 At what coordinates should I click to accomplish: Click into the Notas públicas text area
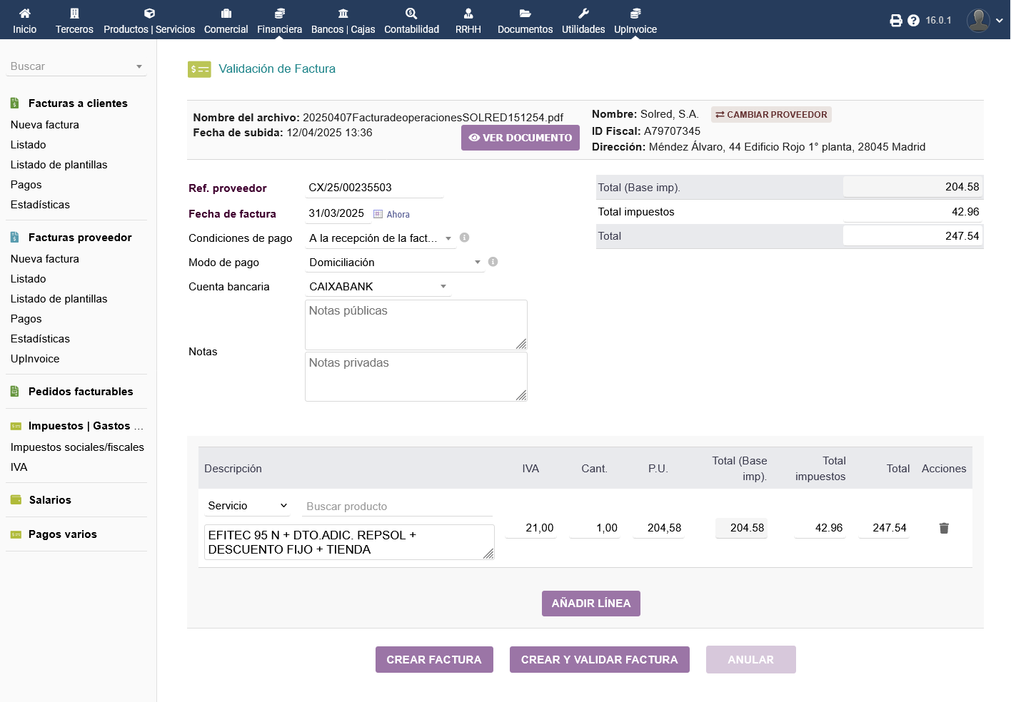416,325
